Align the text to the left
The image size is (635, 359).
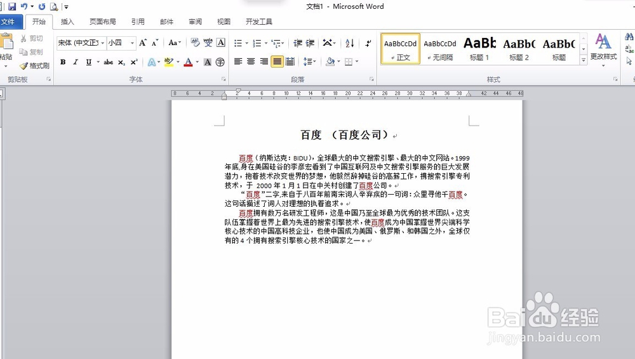click(238, 62)
